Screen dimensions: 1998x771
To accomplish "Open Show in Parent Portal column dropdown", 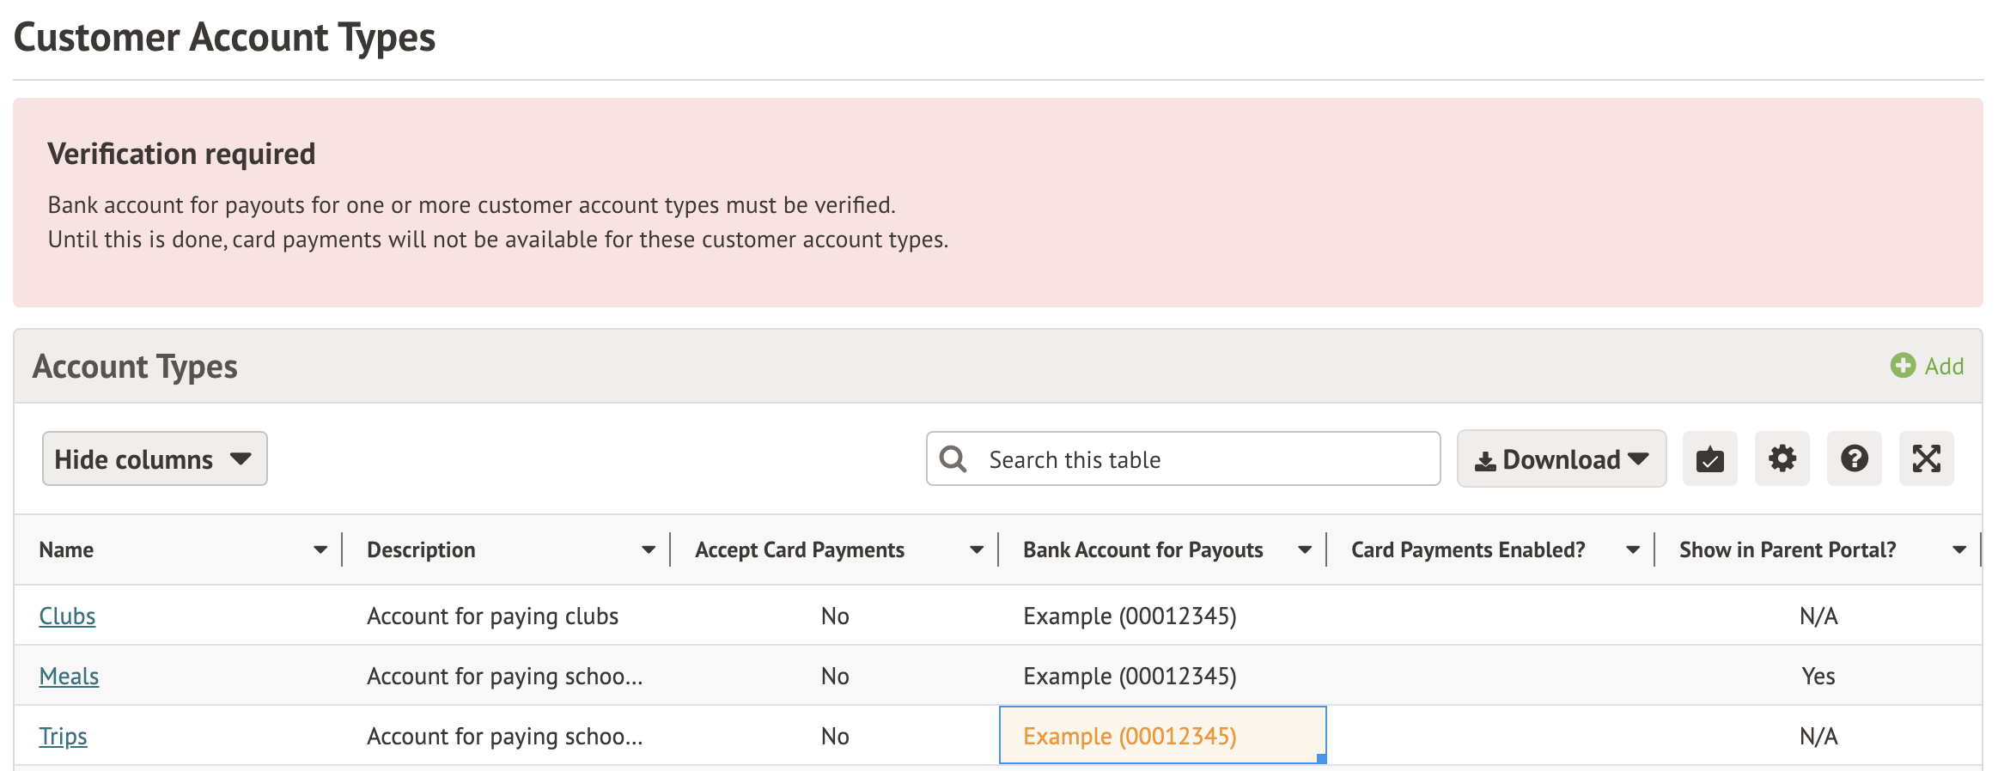I will tap(1959, 550).
